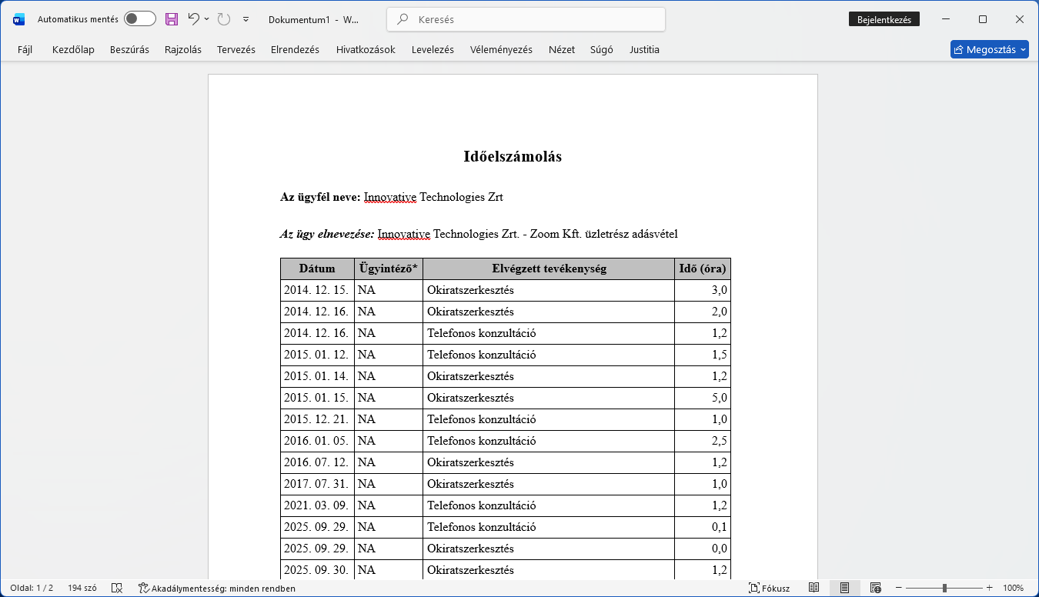Click the zoom in plus button
The image size is (1039, 597).
click(x=990, y=588)
